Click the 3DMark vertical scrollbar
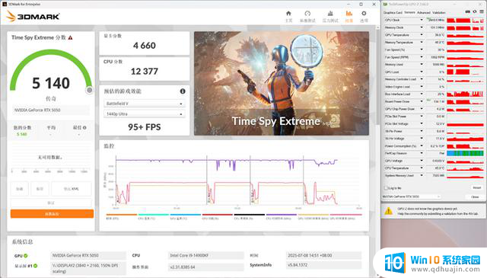This screenshot has height=278, width=487. (377, 78)
